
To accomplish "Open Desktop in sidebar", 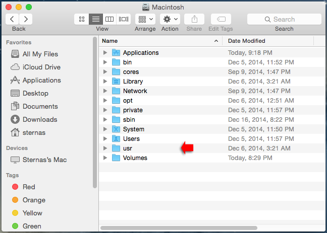I will pyautogui.click(x=29, y=94).
